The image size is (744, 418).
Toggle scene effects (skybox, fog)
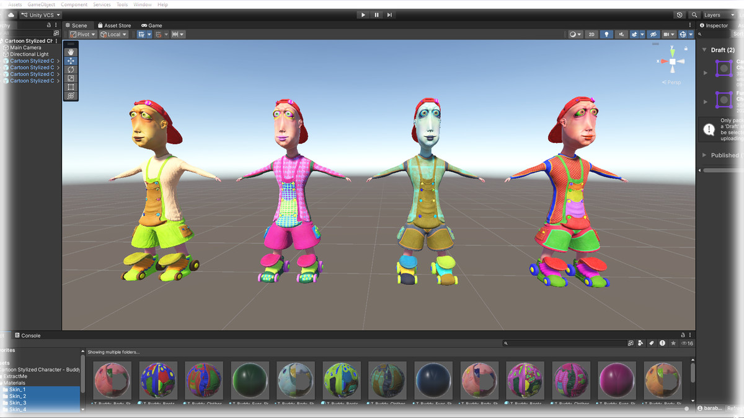[635, 35]
